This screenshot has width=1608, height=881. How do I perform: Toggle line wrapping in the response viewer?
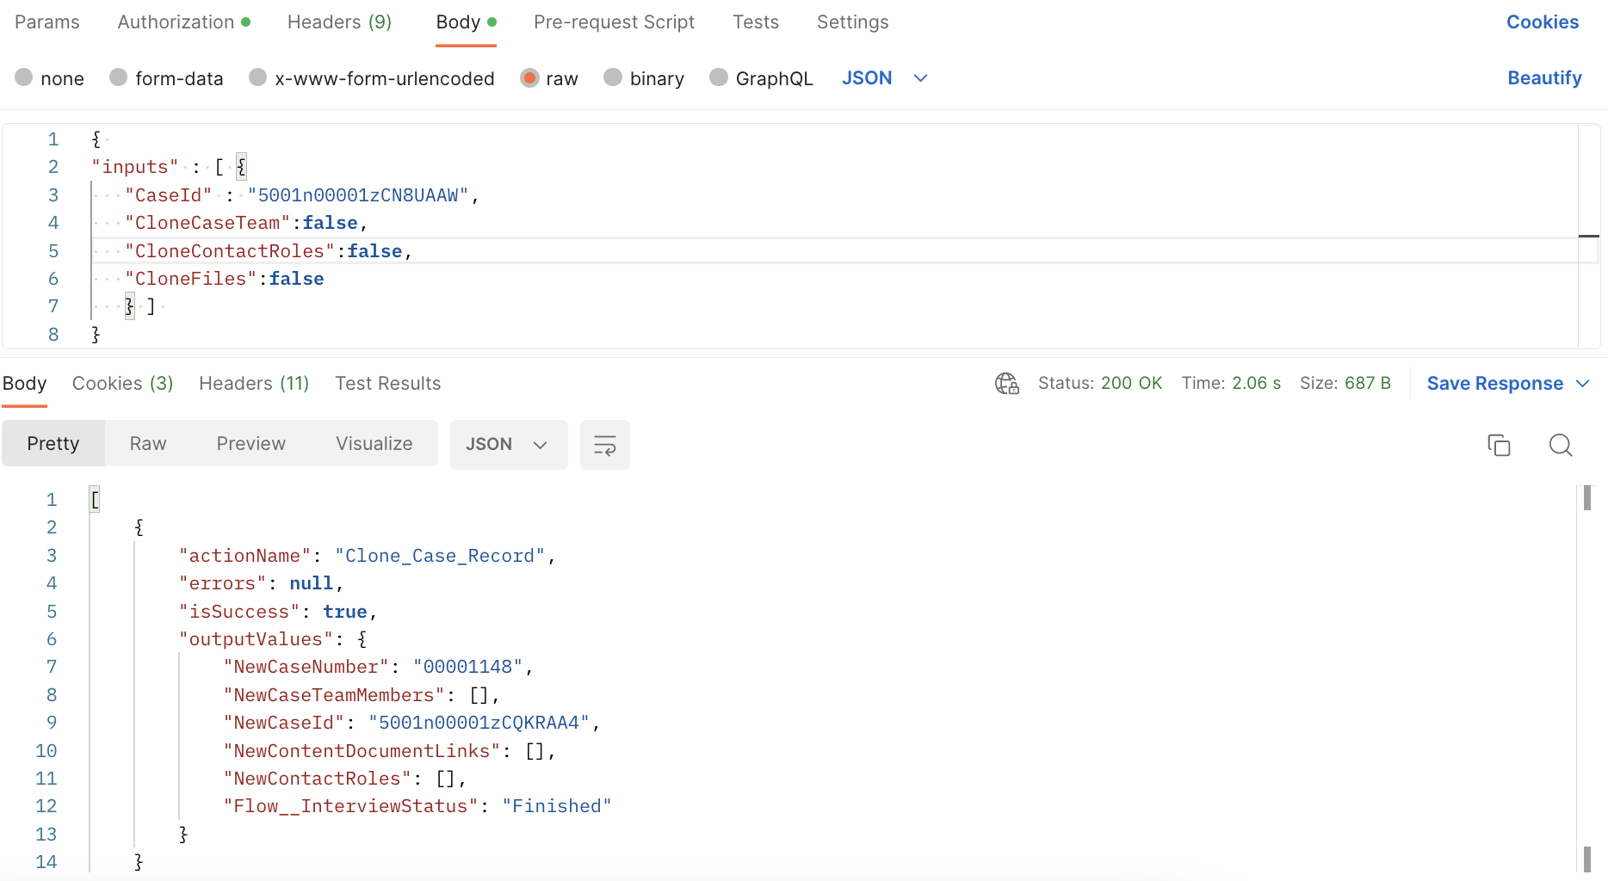604,445
